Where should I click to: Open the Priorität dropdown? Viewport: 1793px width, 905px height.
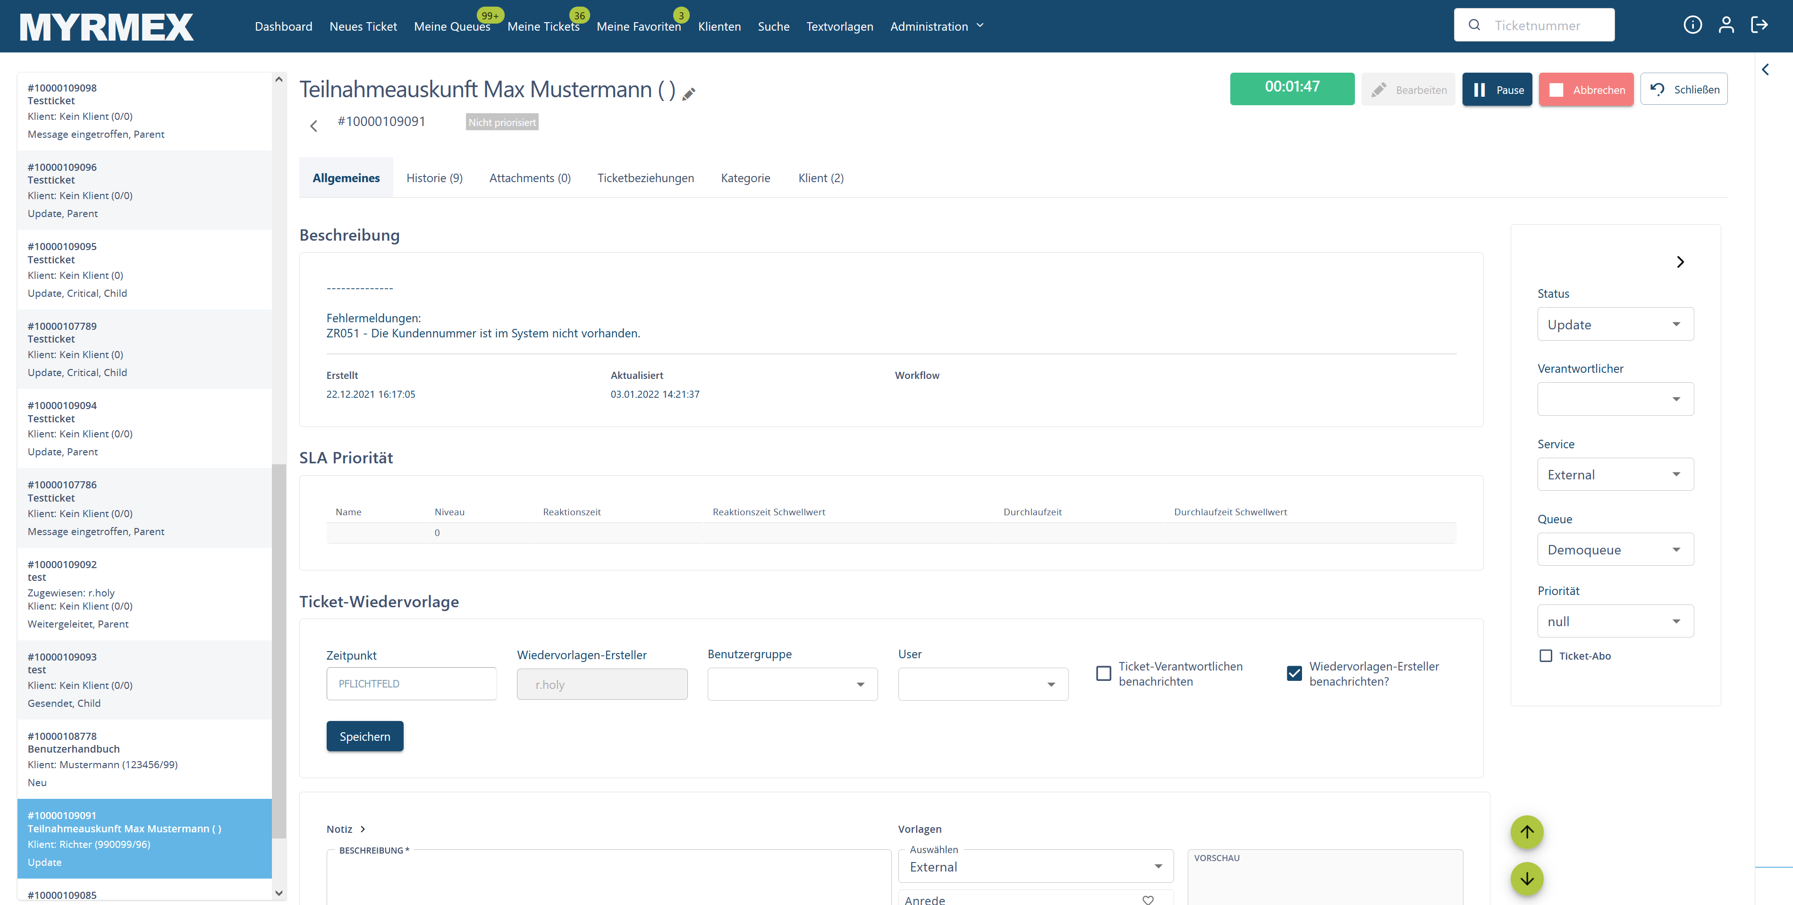1615,621
